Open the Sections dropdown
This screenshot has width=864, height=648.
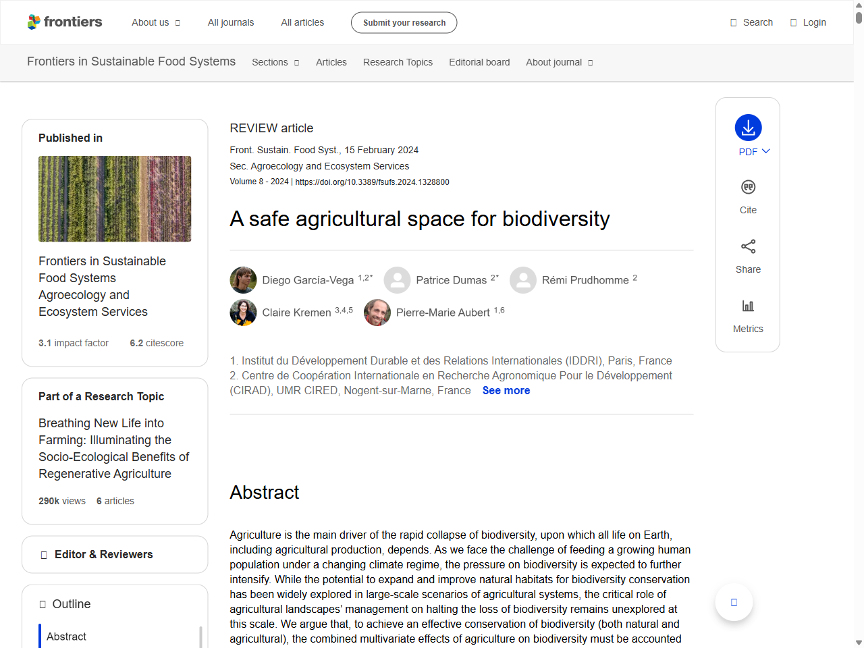point(275,62)
